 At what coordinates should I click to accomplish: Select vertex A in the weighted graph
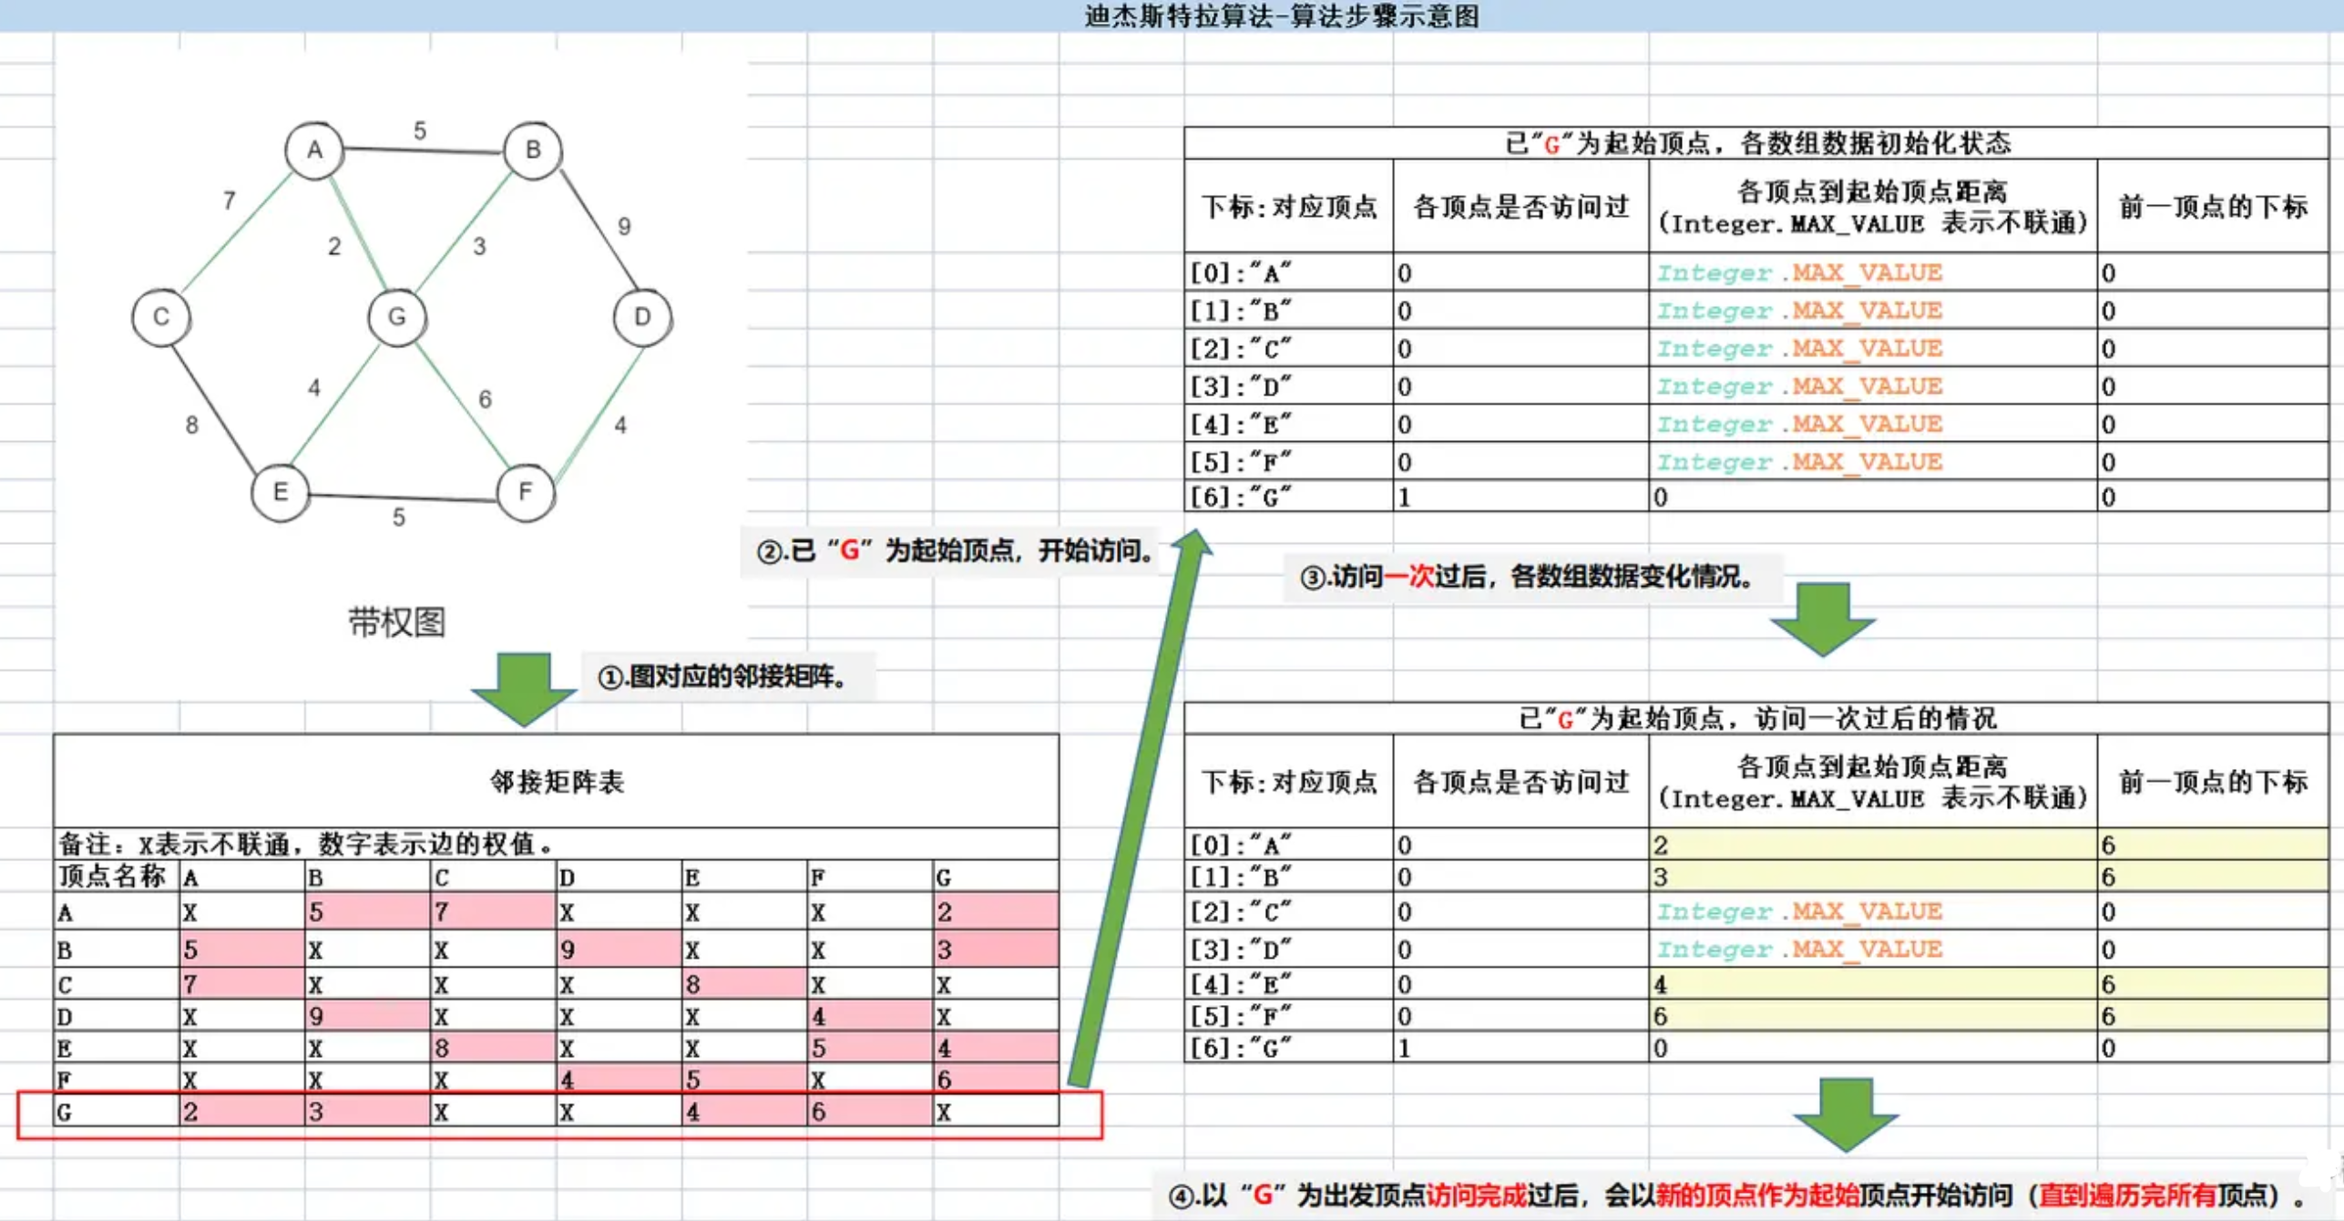tap(314, 148)
